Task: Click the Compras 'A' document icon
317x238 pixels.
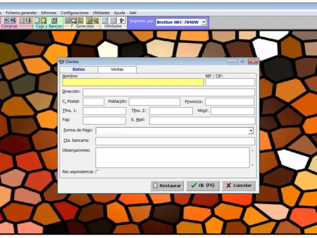Action: pos(6,20)
